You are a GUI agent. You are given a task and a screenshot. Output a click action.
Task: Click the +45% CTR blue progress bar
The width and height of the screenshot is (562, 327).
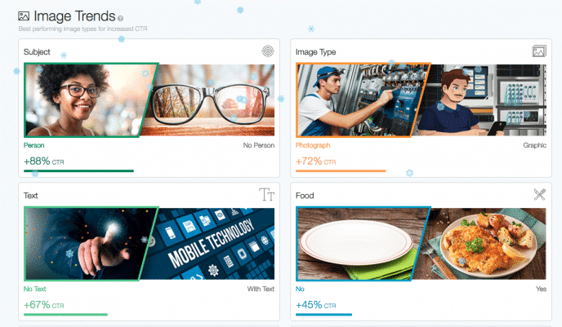click(323, 315)
